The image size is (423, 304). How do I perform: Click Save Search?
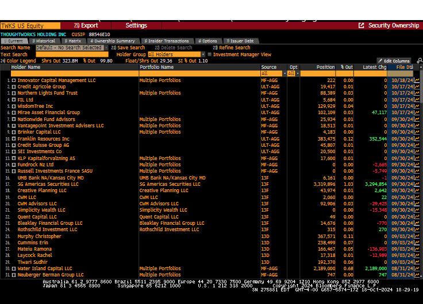coord(128,48)
